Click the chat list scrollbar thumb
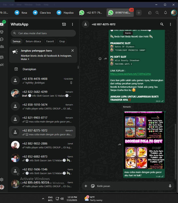This screenshot has width=178, height=203. [78, 67]
